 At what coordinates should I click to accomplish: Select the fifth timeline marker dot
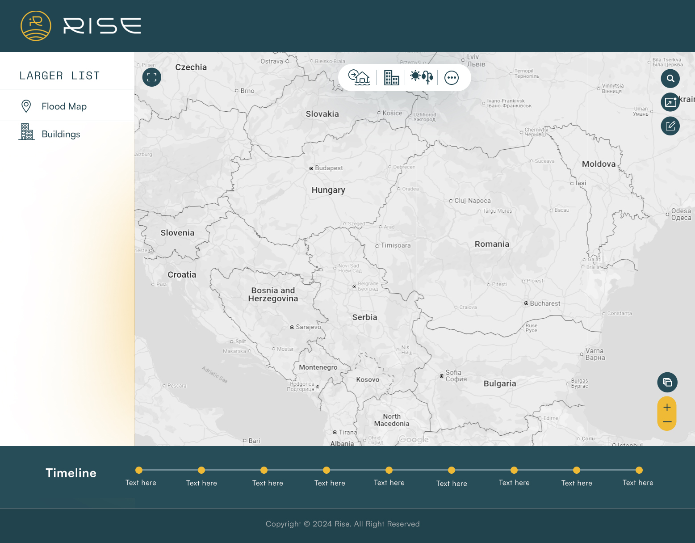(x=389, y=470)
